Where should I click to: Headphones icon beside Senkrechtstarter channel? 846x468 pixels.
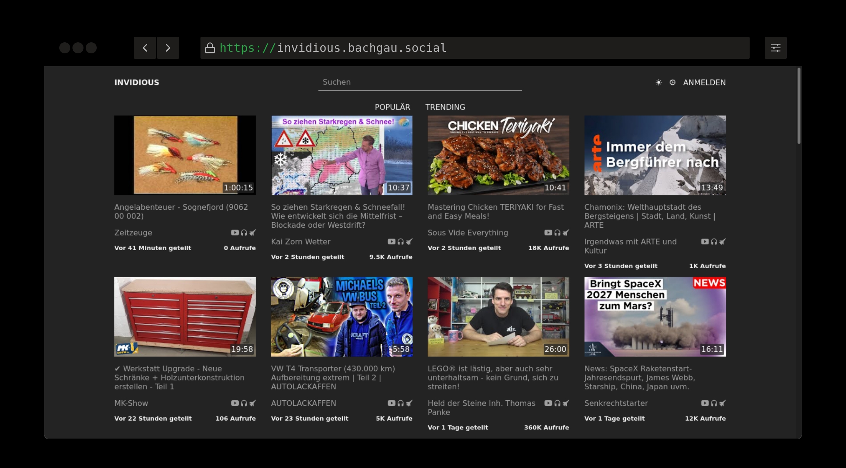pyautogui.click(x=714, y=403)
